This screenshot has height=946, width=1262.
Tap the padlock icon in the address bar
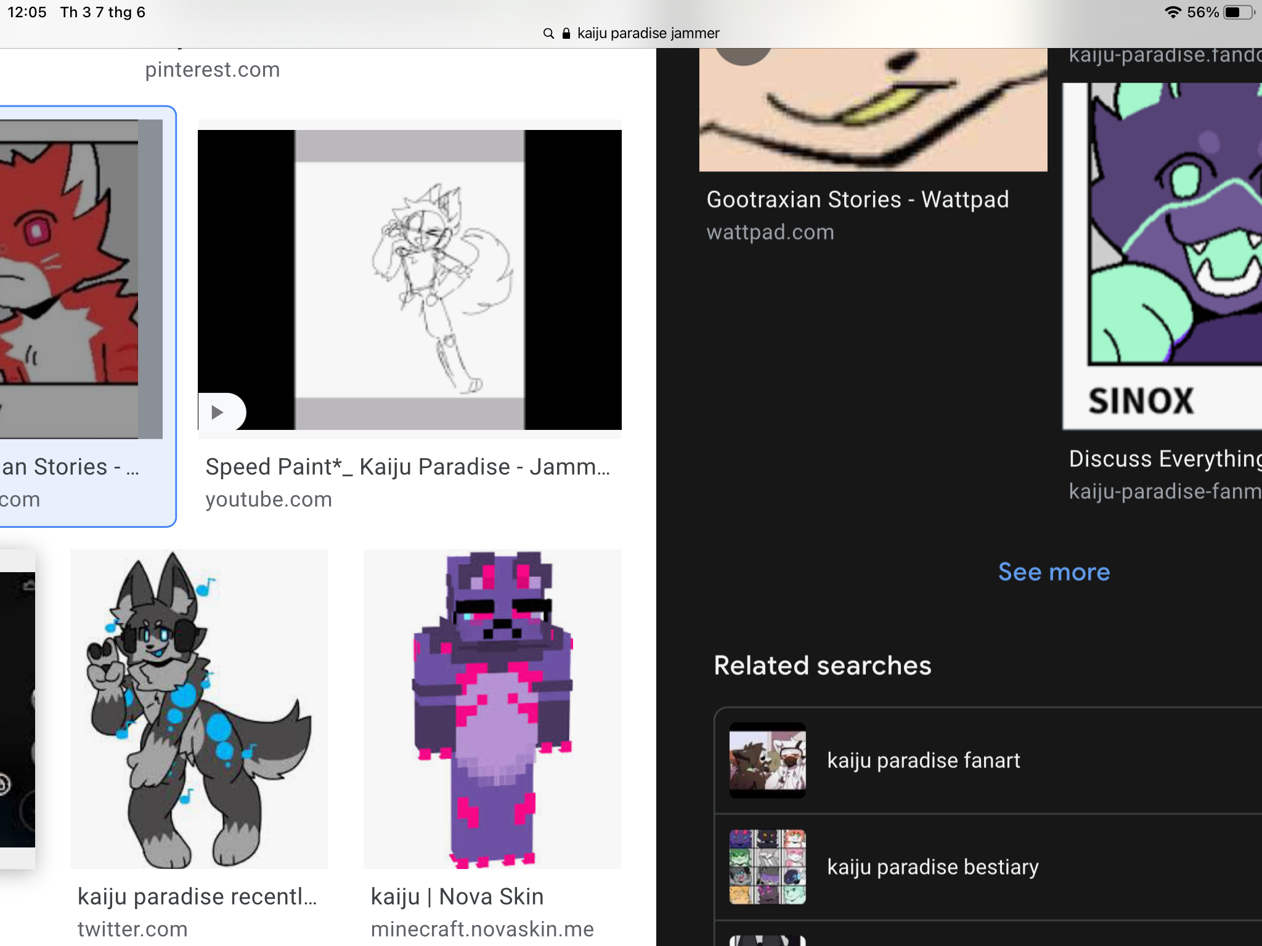[x=566, y=34]
